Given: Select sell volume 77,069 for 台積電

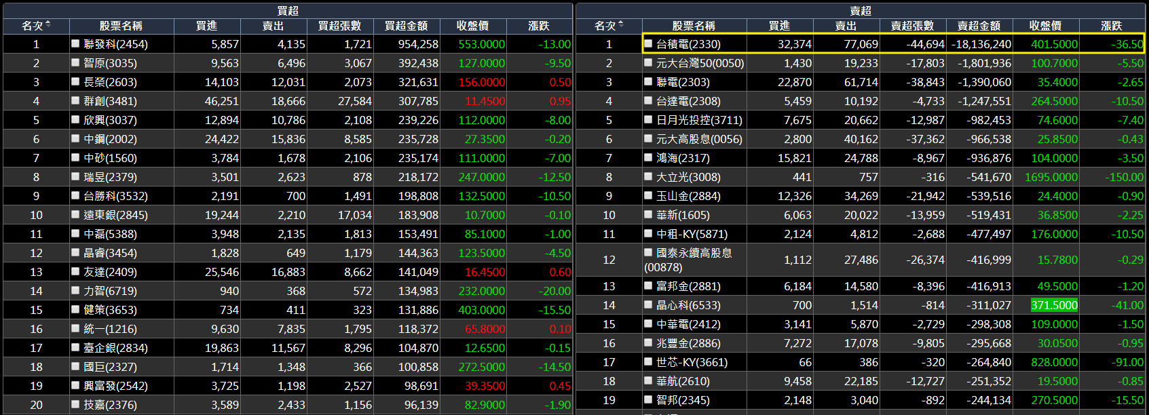Looking at the screenshot, I should pyautogui.click(x=861, y=44).
